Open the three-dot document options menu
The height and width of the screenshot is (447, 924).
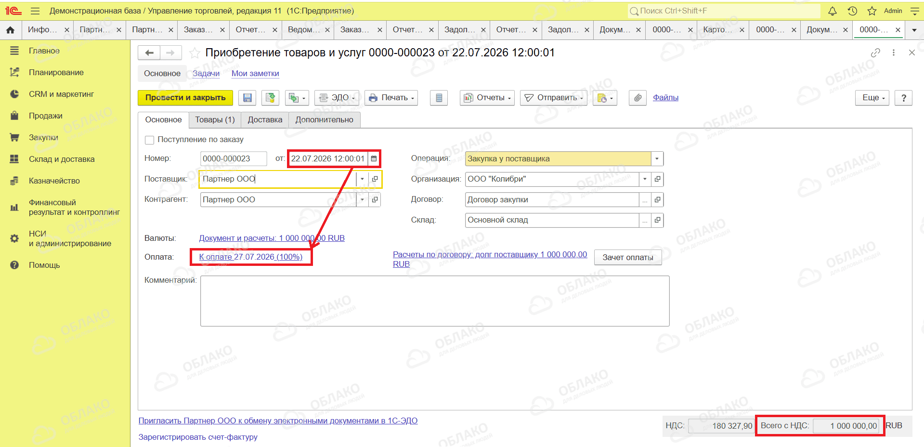tap(894, 53)
